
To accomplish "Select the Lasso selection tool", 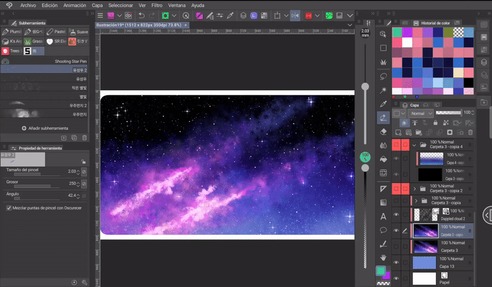I will pyautogui.click(x=383, y=76).
